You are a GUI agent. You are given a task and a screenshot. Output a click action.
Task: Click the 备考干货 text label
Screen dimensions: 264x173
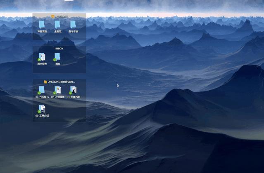click(x=73, y=31)
